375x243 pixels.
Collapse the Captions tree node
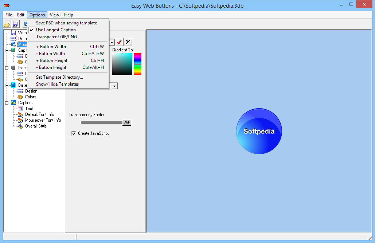(x=7, y=103)
